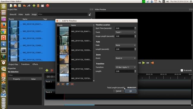Click the green plus Import Files icon
Image resolution: width=193 pixels, height=109 pixels.
click(x=34, y=6)
